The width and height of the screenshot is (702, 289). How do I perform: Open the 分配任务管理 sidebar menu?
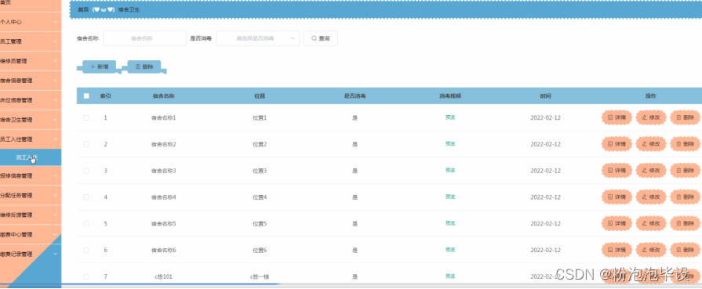[x=31, y=196]
